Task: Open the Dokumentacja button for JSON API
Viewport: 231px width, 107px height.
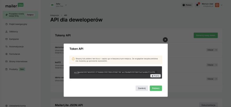Action: [x=208, y=105]
